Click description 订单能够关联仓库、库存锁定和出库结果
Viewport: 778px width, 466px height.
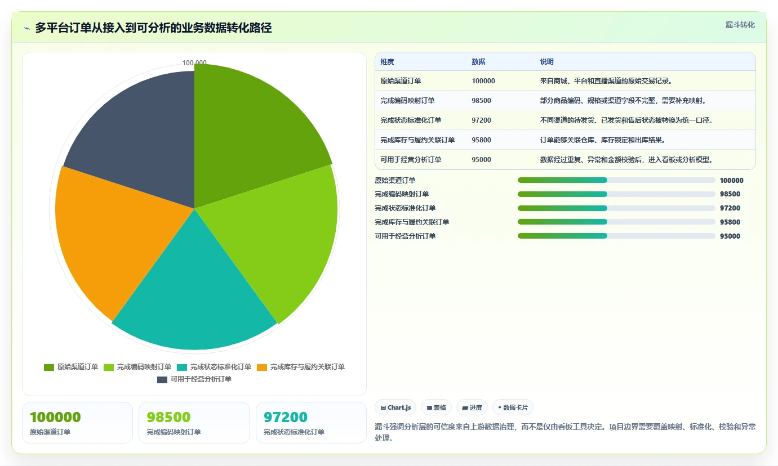point(603,140)
